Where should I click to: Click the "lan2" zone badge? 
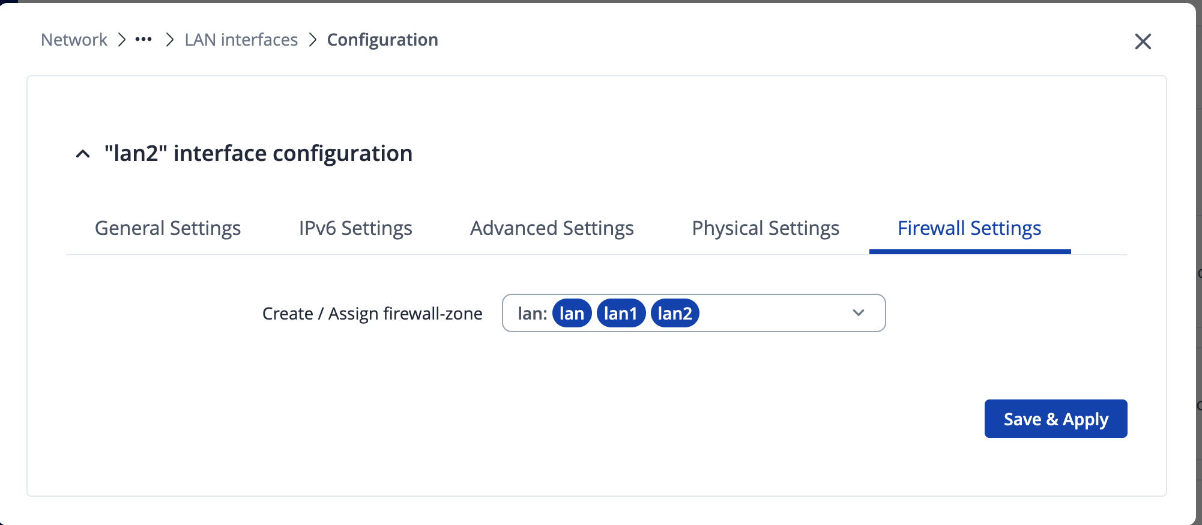675,314
